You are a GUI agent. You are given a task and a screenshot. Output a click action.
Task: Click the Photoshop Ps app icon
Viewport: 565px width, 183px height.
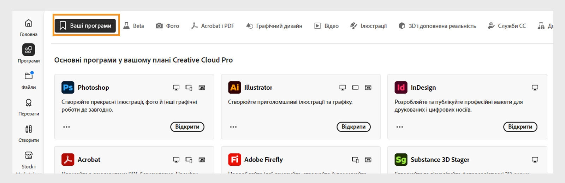tap(68, 87)
